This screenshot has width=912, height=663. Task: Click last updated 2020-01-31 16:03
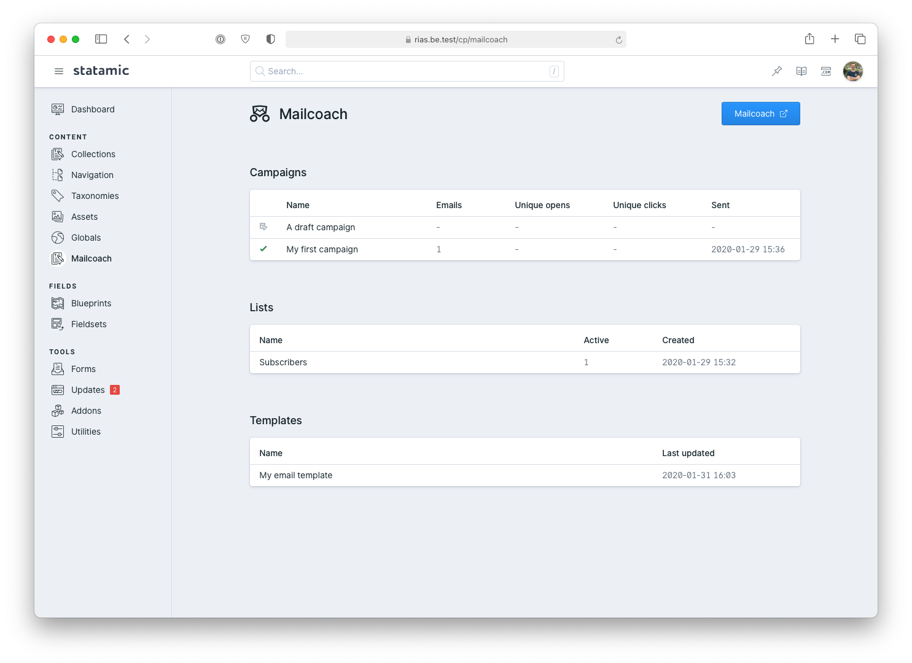[x=699, y=475]
